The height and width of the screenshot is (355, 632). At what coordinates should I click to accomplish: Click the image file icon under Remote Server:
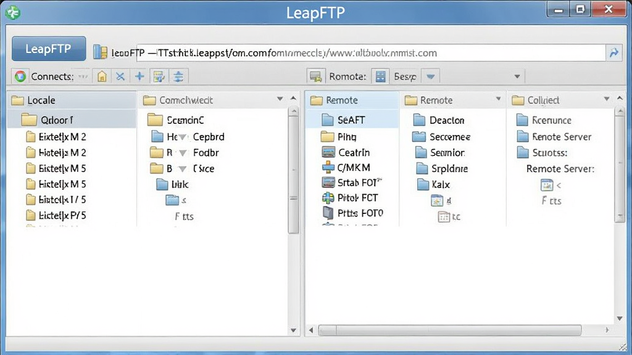(547, 185)
